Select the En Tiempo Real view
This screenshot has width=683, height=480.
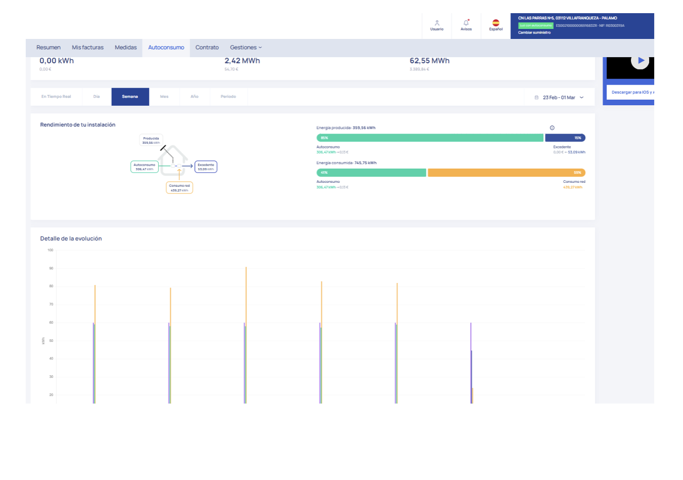(x=56, y=97)
